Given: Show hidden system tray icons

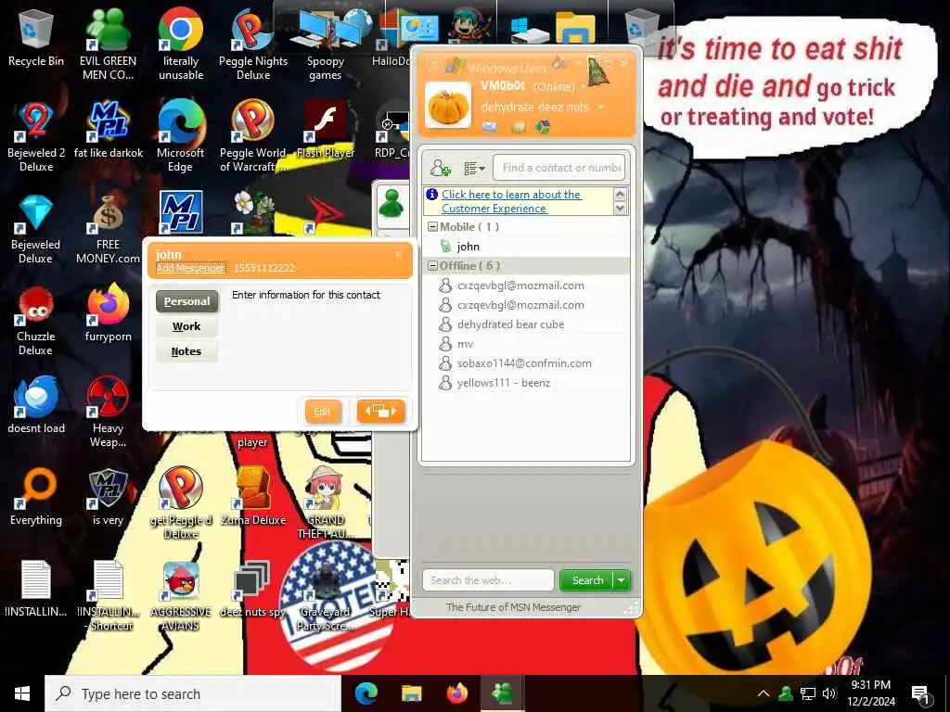Looking at the screenshot, I should (x=764, y=693).
